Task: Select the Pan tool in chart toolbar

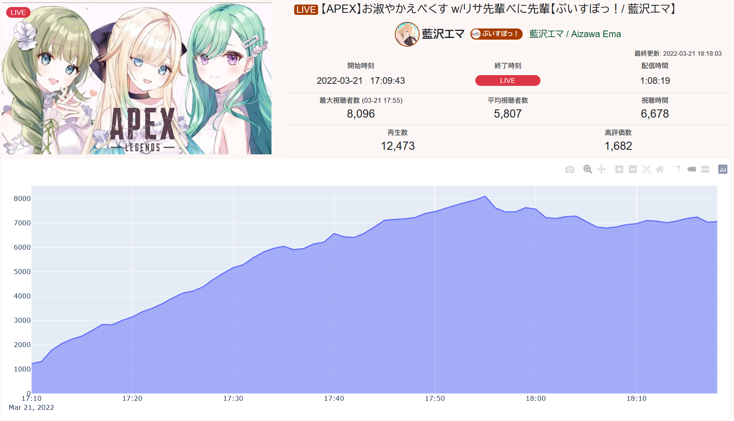Action: pos(602,169)
